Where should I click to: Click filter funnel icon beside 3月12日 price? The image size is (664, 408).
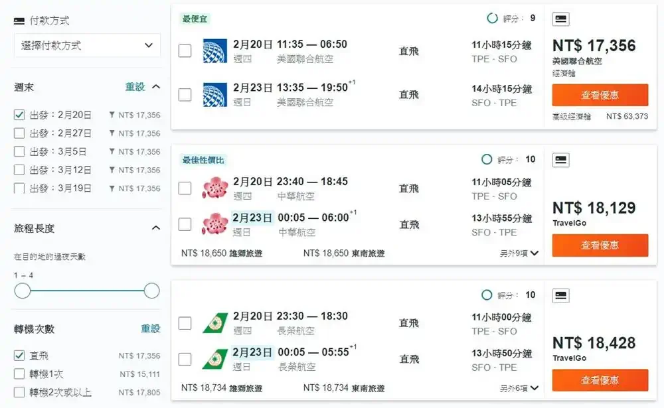click(112, 170)
